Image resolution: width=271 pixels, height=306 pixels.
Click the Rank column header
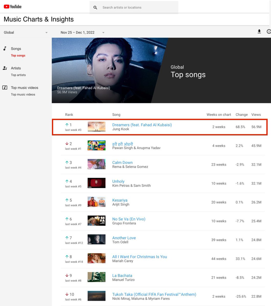tap(69, 115)
